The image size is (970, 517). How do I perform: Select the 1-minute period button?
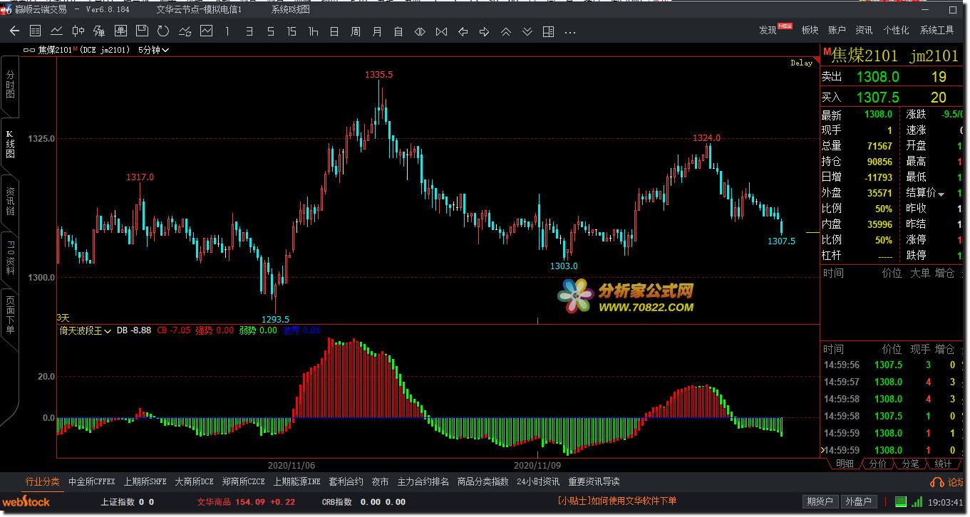tap(227, 31)
